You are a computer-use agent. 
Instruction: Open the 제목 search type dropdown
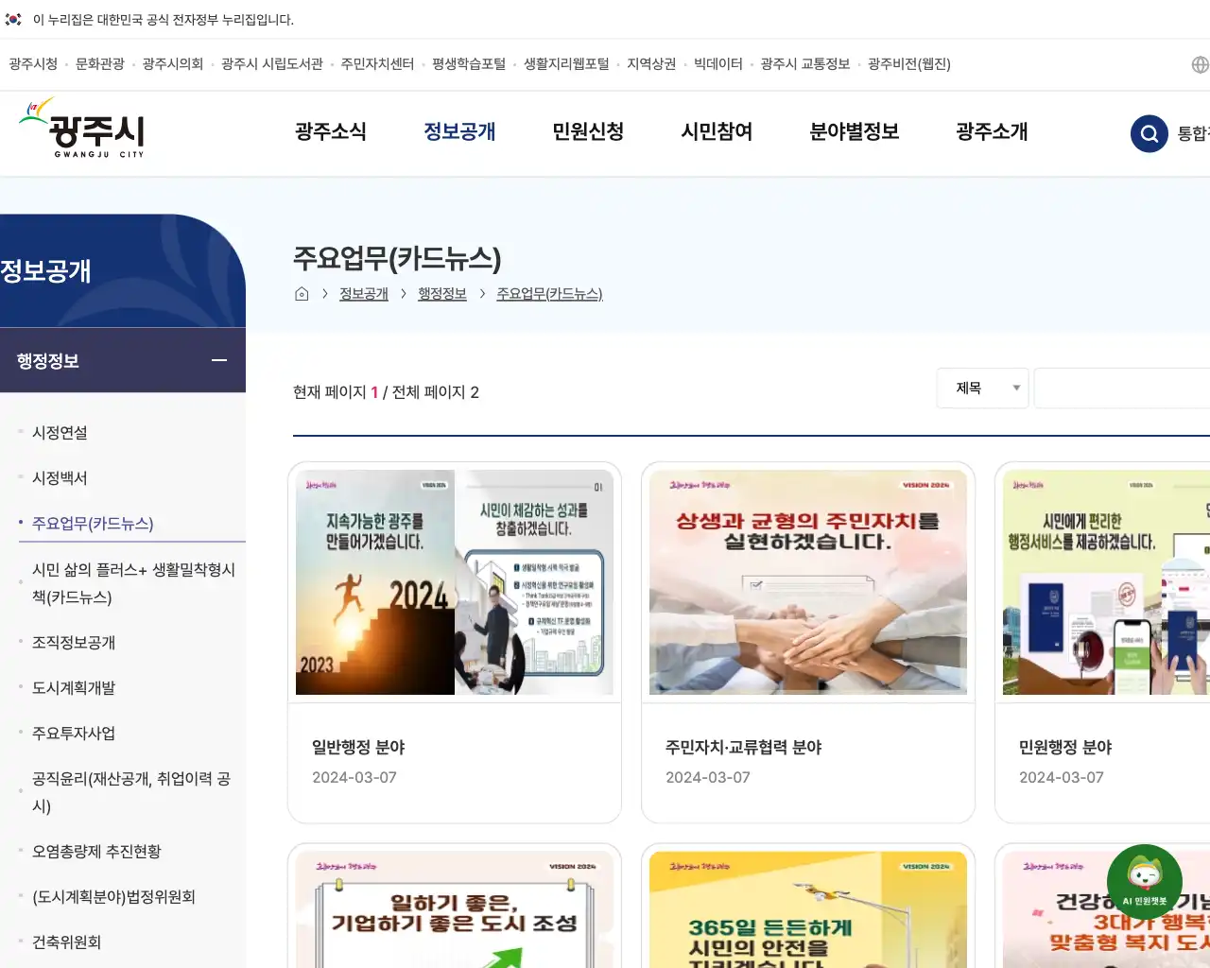pos(983,388)
